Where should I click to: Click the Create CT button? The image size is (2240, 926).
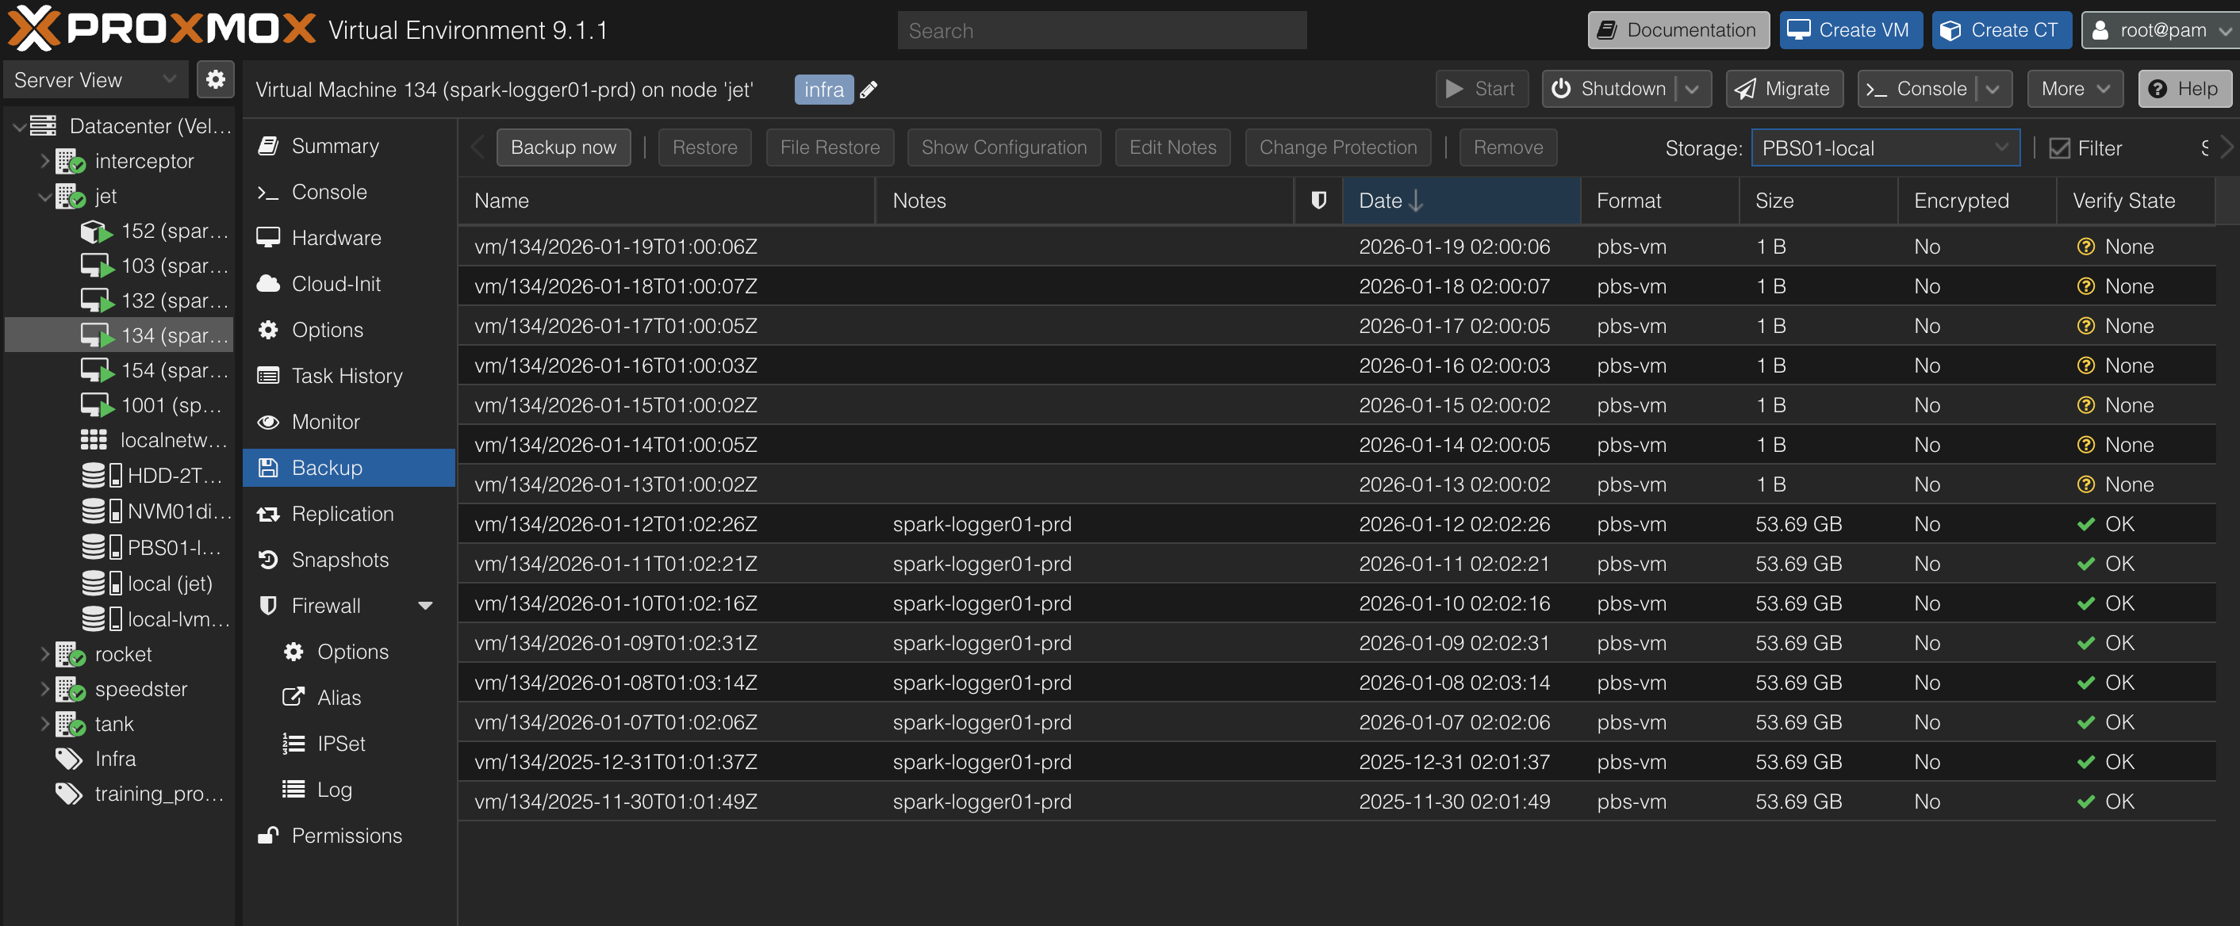click(2002, 30)
